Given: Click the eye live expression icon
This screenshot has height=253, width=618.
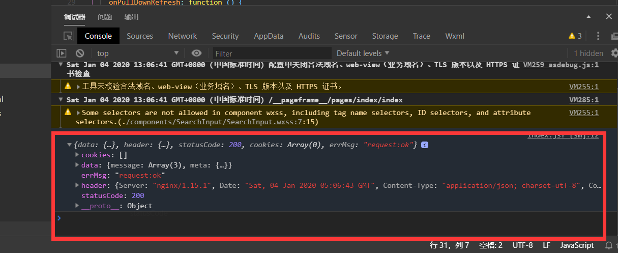Looking at the screenshot, I should coord(197,53).
